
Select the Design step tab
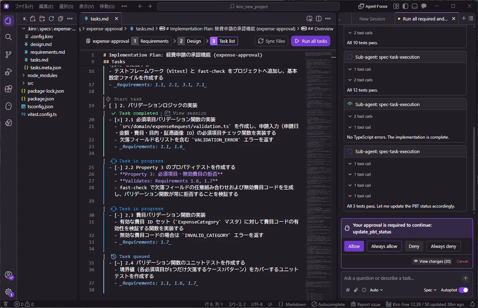(x=191, y=41)
